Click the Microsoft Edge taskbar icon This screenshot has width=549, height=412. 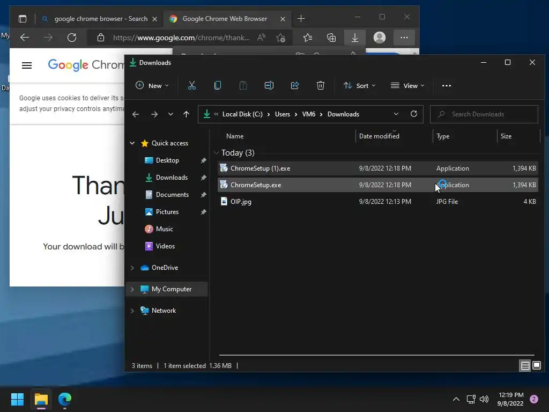pos(65,399)
